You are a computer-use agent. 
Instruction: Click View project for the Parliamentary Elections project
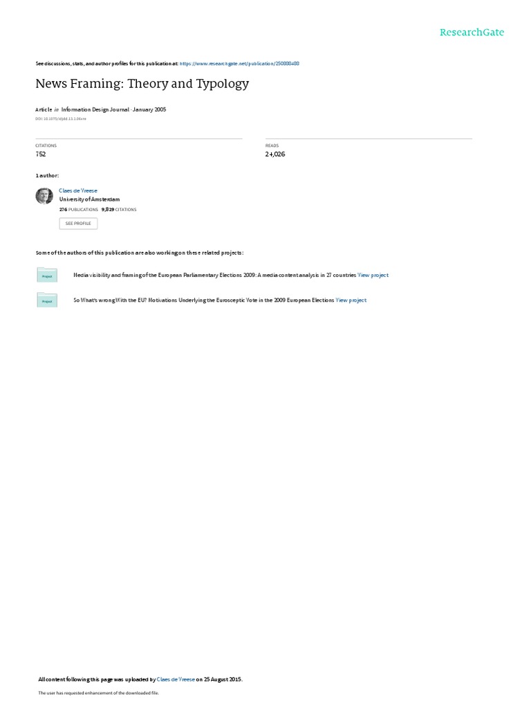(373, 275)
